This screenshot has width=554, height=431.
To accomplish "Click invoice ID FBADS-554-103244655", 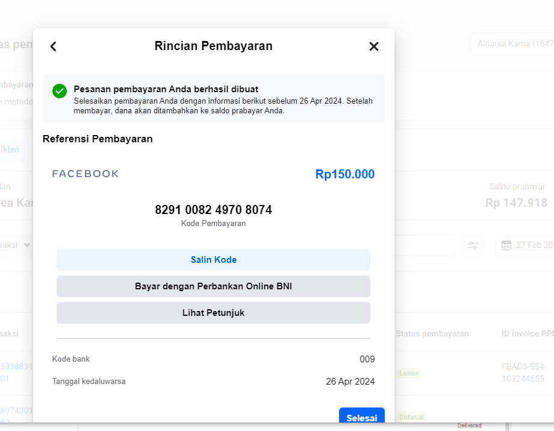I will click(524, 373).
